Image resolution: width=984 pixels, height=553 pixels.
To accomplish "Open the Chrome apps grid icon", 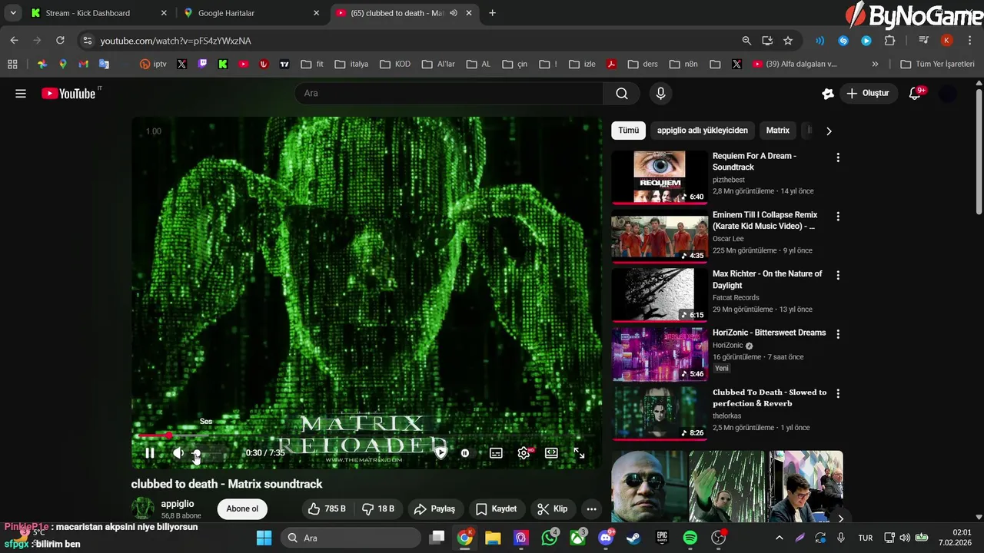I will pyautogui.click(x=12, y=65).
